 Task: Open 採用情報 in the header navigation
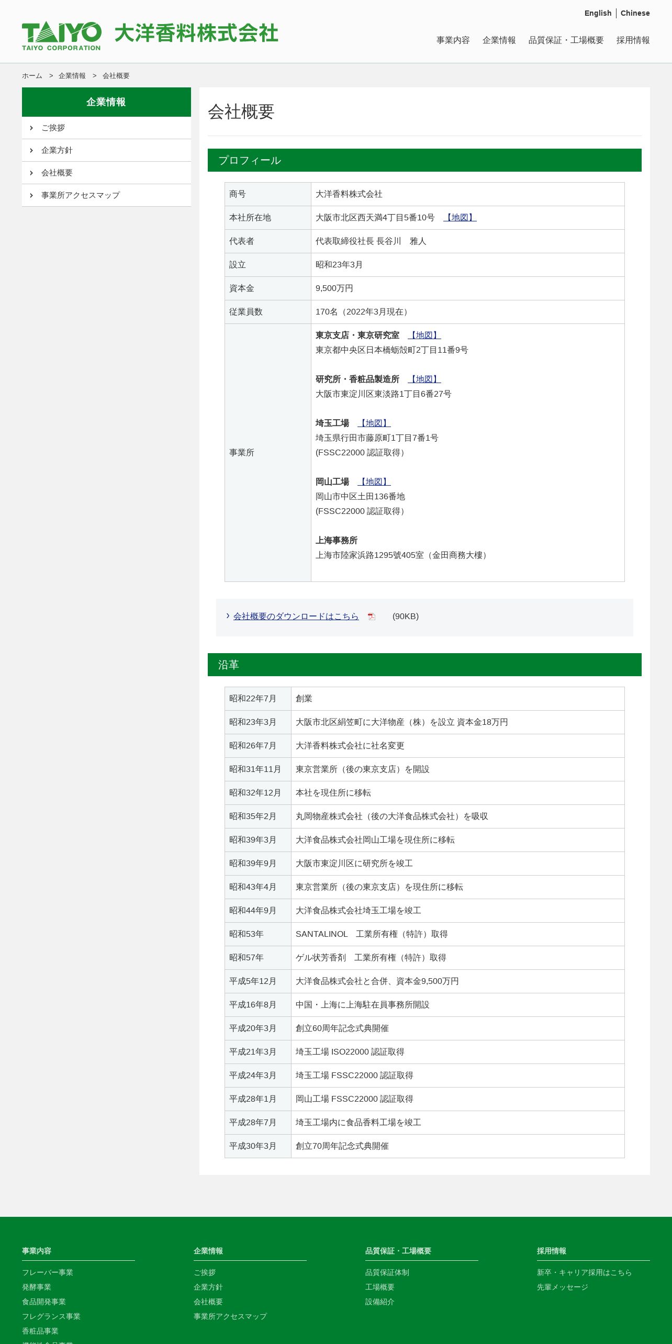point(633,40)
